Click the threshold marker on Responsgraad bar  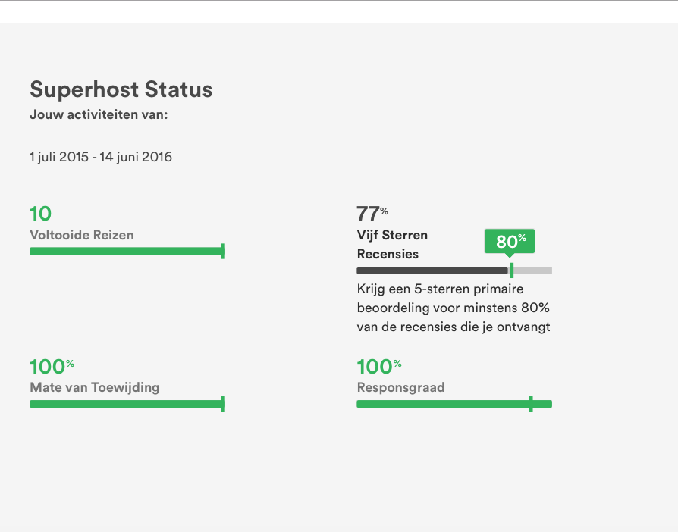[531, 404]
